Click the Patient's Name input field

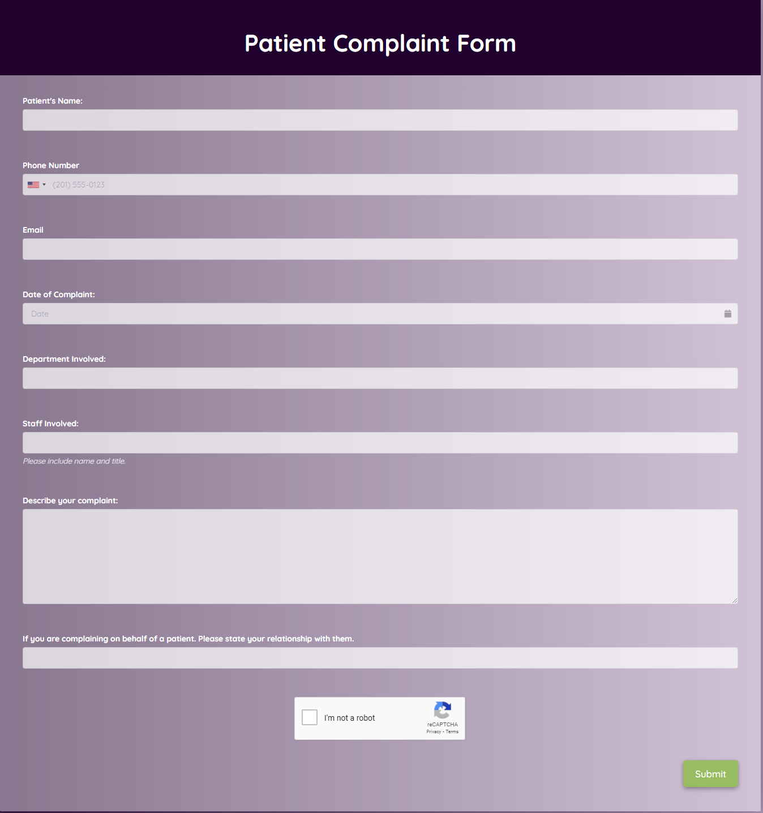380,120
